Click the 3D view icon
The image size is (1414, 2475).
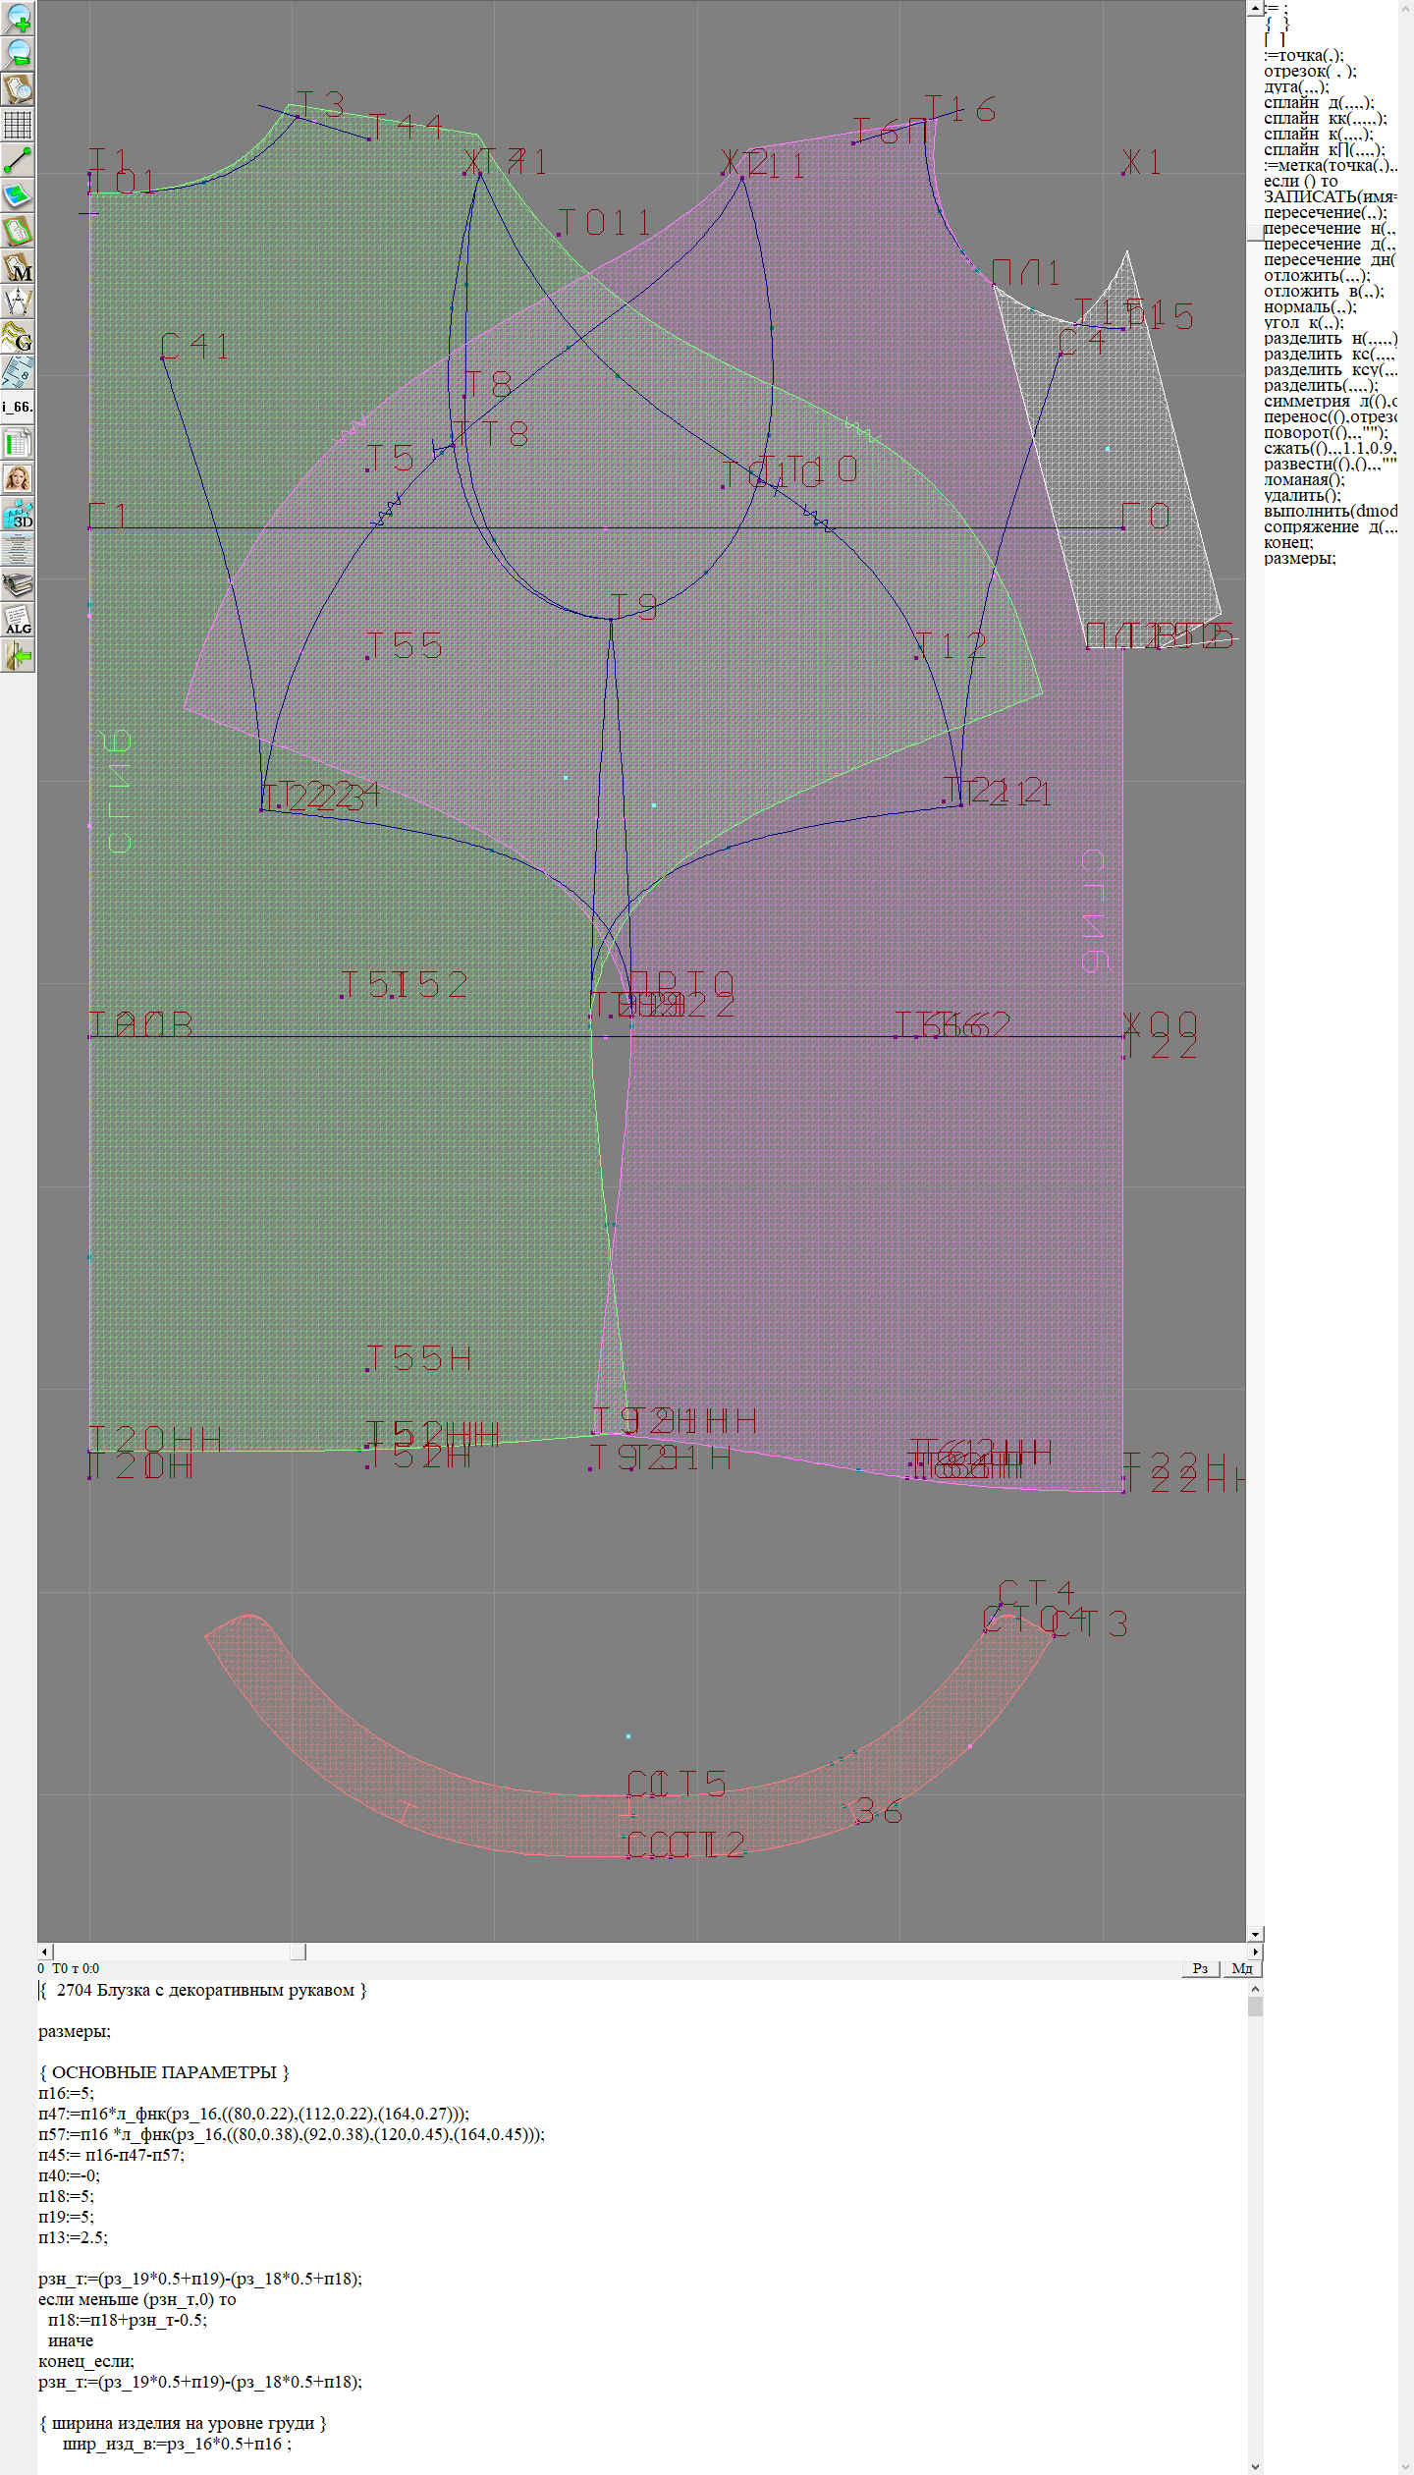18,514
